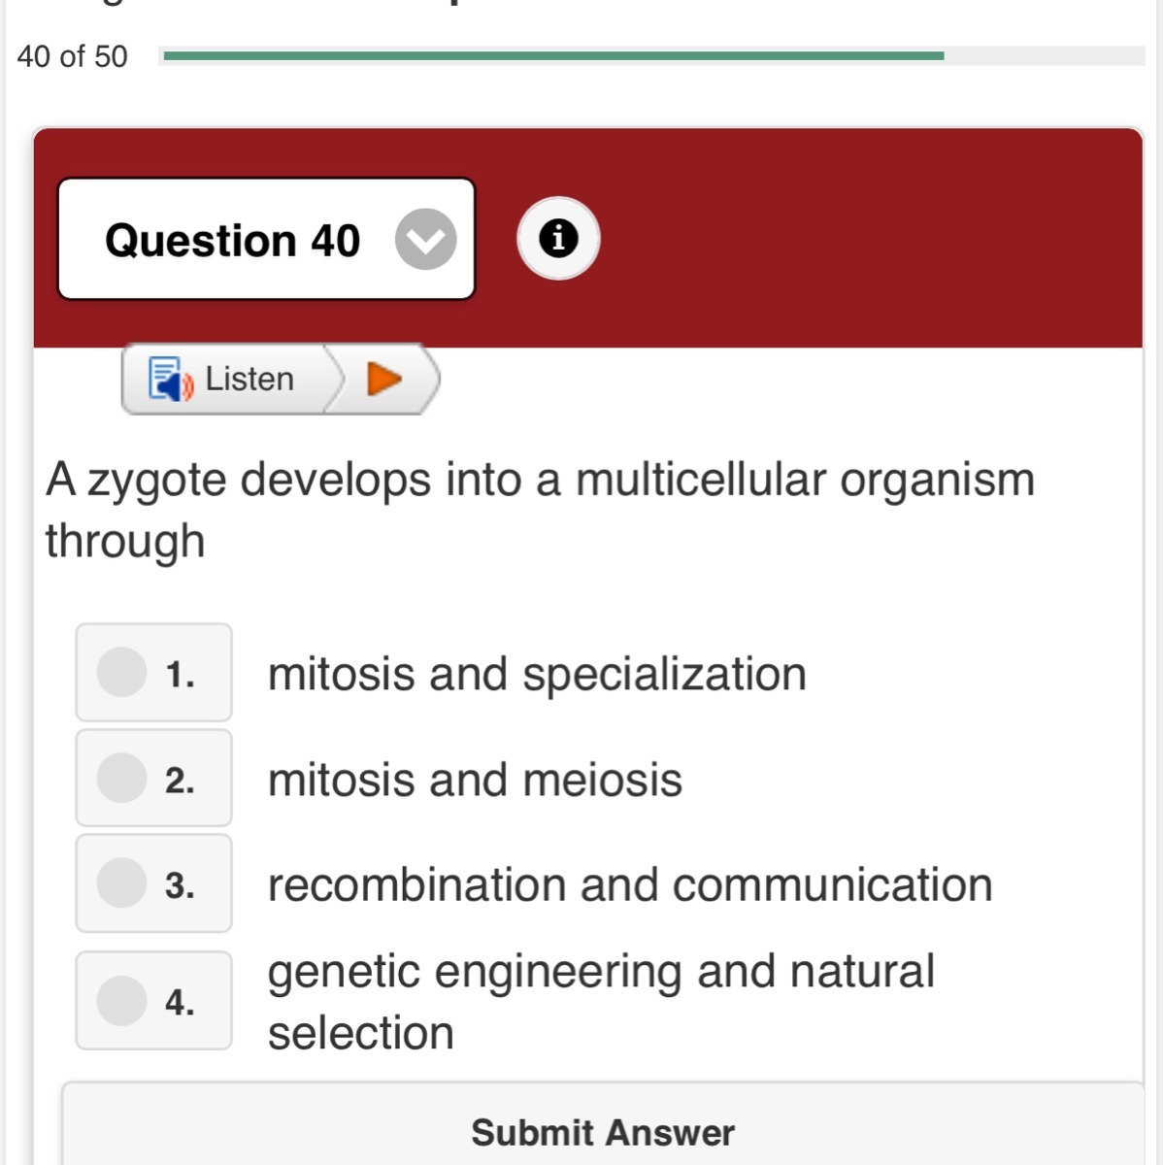The width and height of the screenshot is (1163, 1165).
Task: Click the Submit Answer button
Action: pyautogui.click(x=602, y=1132)
